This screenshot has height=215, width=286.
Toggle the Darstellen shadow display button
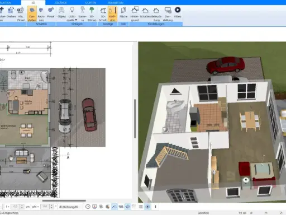[x=32, y=14]
